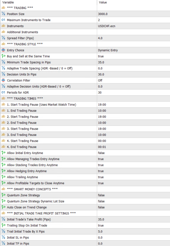The image size is (170, 246).
Task: Select the 3. End Trading Pause row label
Action: (22, 135)
